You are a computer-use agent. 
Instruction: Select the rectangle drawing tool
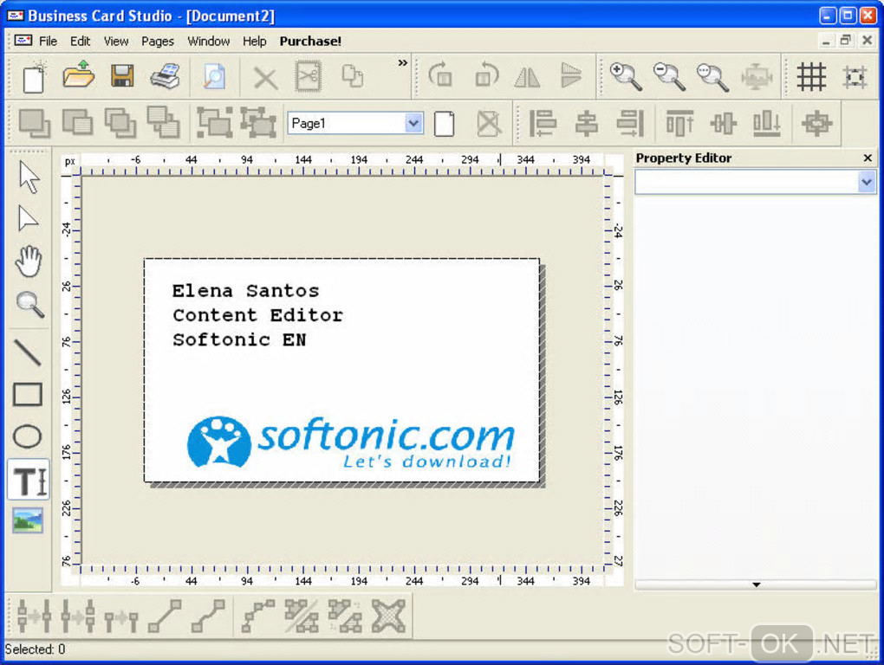click(28, 394)
